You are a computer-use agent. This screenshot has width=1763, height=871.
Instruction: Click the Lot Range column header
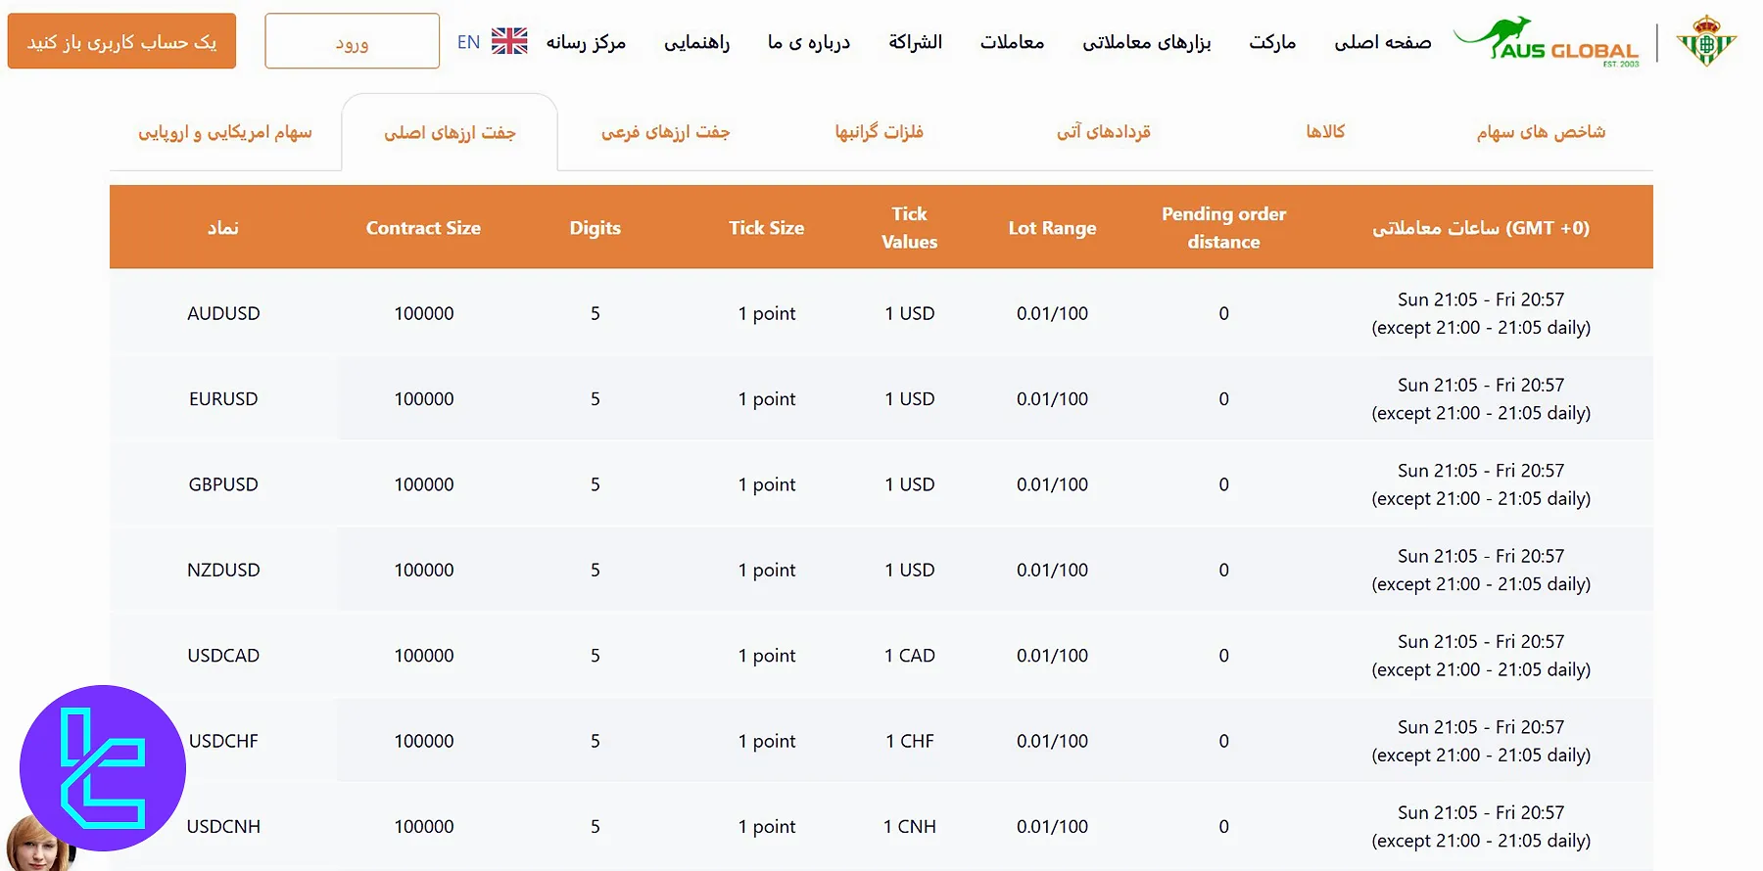click(x=1052, y=228)
